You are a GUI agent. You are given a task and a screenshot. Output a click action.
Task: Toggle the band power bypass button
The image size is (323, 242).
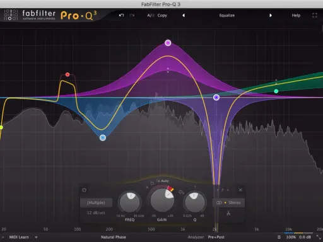pos(84,190)
